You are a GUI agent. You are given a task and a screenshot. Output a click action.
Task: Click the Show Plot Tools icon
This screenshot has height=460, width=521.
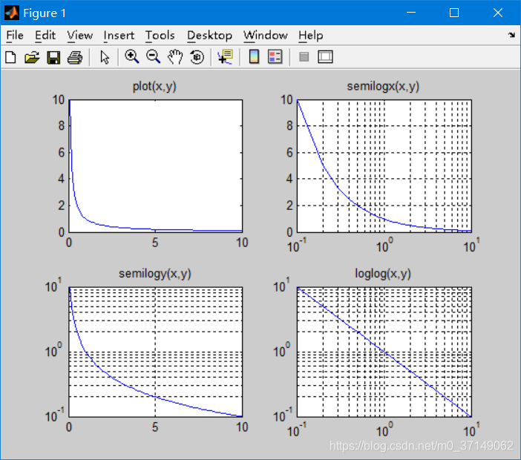pyautogui.click(x=325, y=57)
